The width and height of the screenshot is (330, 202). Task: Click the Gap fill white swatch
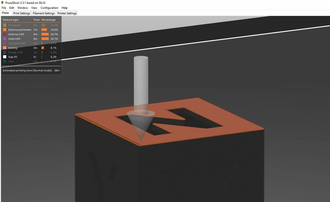click(5, 57)
